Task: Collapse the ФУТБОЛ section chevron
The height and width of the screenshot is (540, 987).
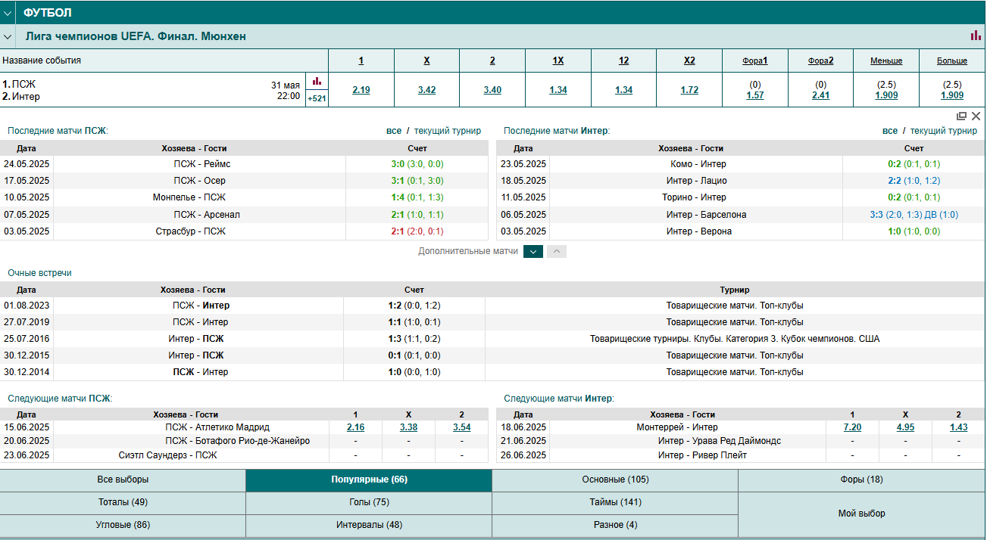Action: pyautogui.click(x=8, y=13)
